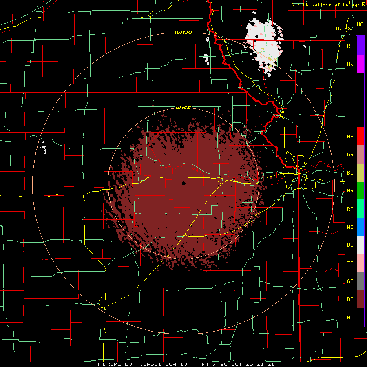The width and height of the screenshot is (367, 367).
Task: Click the magenta UK legend color swatch
Action: pos(360,64)
